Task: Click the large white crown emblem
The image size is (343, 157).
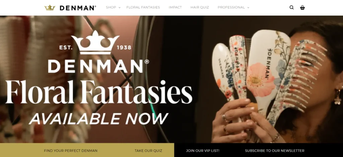Action: click(x=95, y=43)
